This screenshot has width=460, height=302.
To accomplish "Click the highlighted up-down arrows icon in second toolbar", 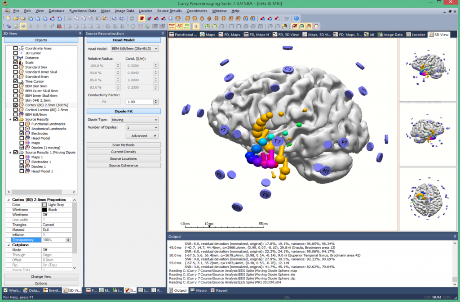I will 196,26.
